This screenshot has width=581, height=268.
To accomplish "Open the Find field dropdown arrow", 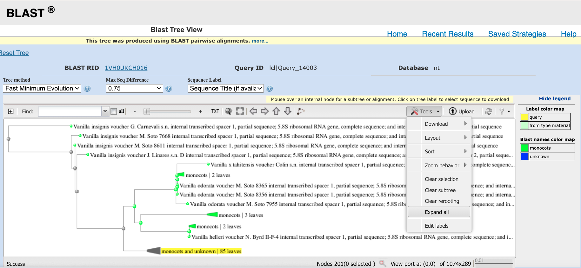I will [105, 111].
